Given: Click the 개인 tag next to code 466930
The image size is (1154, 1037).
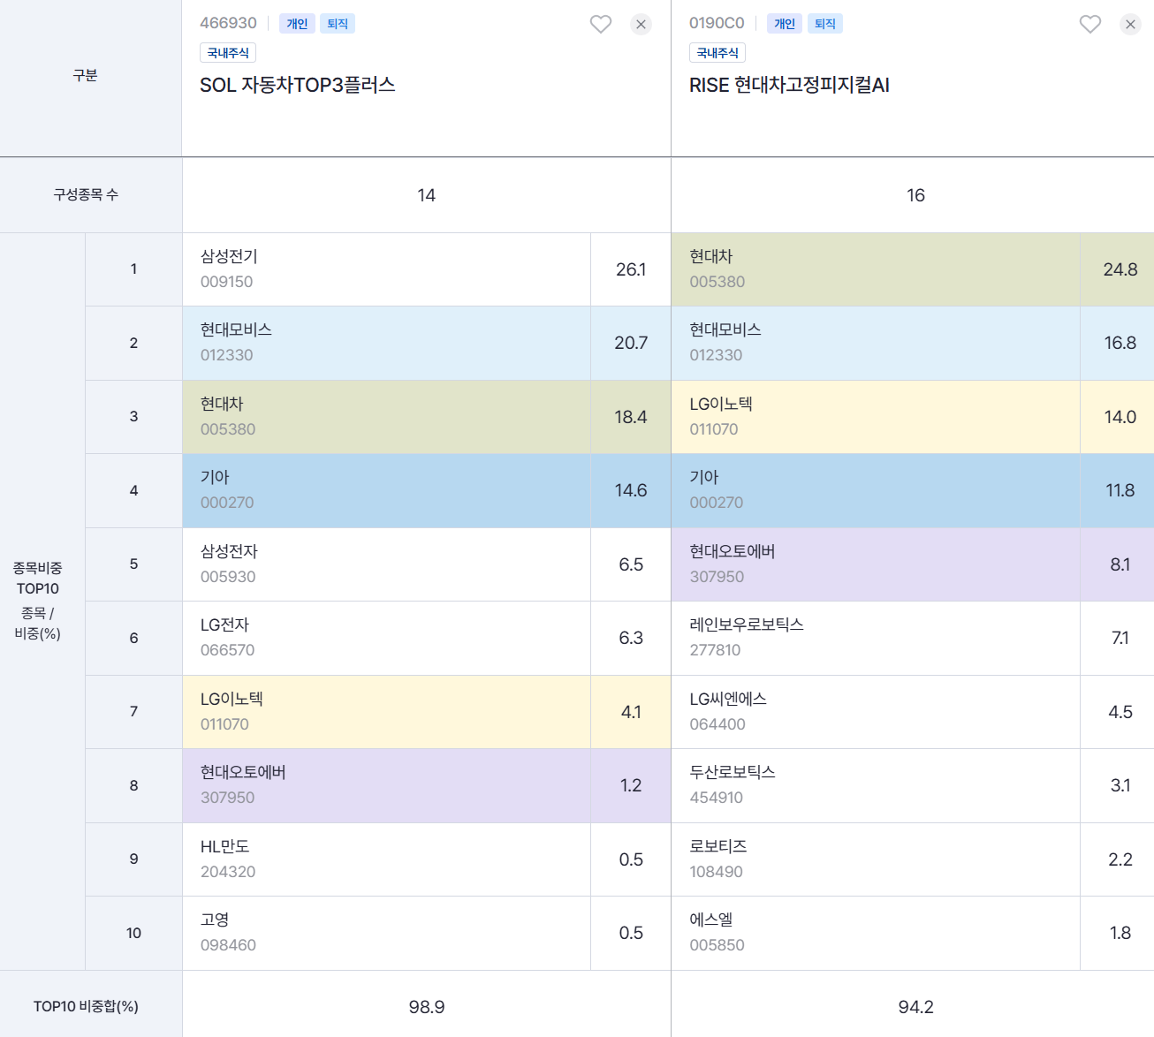Looking at the screenshot, I should 297,24.
